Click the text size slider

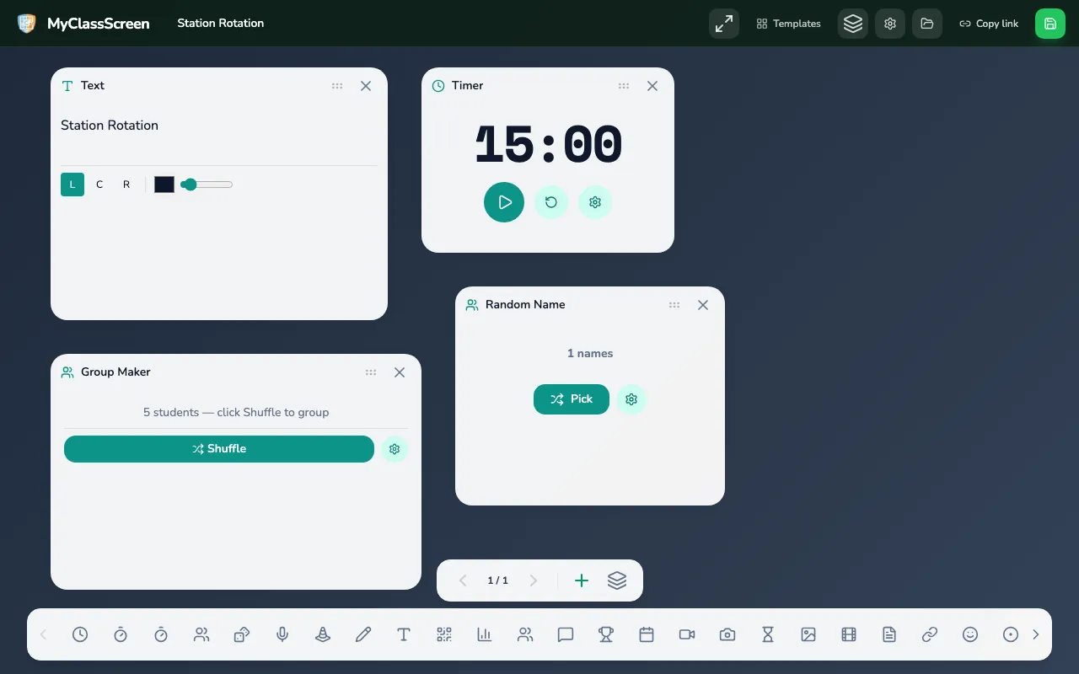click(x=207, y=185)
